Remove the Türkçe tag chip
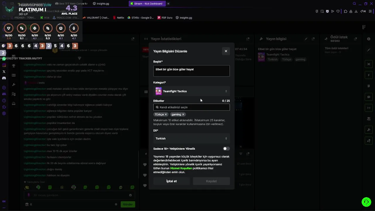Viewport: 375px width, 211px height. [x=166, y=115]
